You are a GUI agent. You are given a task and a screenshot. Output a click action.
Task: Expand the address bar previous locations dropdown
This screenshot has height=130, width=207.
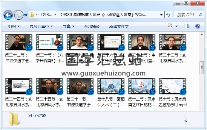pos(161,15)
